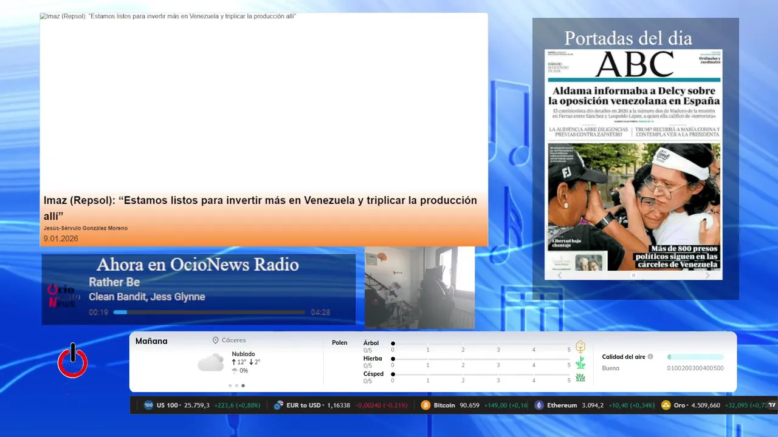Open the OcioNews radio logo
This screenshot has height=437, width=778.
pos(64,296)
